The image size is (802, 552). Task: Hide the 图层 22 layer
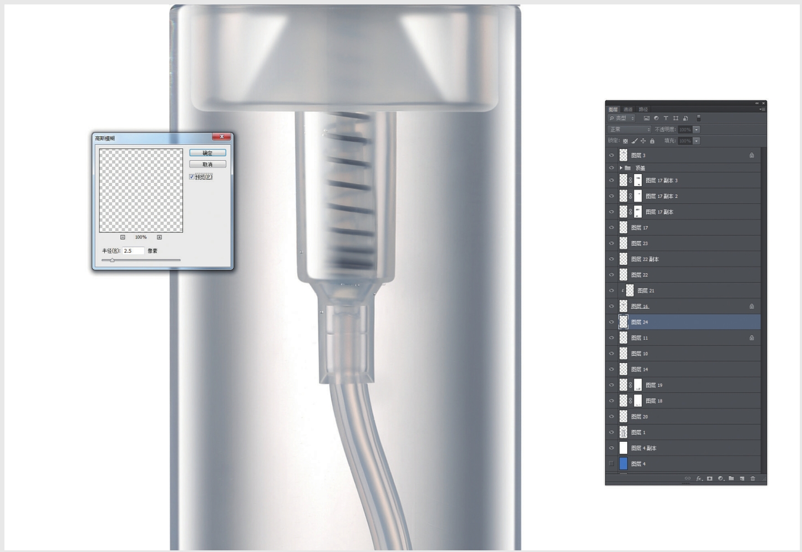click(x=612, y=275)
